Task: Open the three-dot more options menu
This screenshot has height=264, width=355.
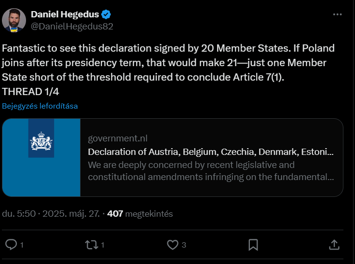Action: pos(337,14)
